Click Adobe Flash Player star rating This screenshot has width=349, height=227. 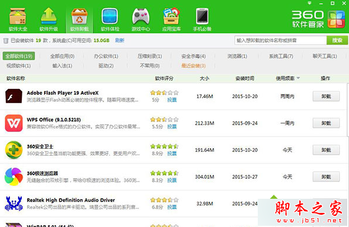tap(164, 92)
